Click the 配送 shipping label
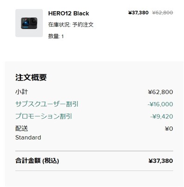Image resolution: width=184 pixels, height=187 pixels. coord(22,128)
